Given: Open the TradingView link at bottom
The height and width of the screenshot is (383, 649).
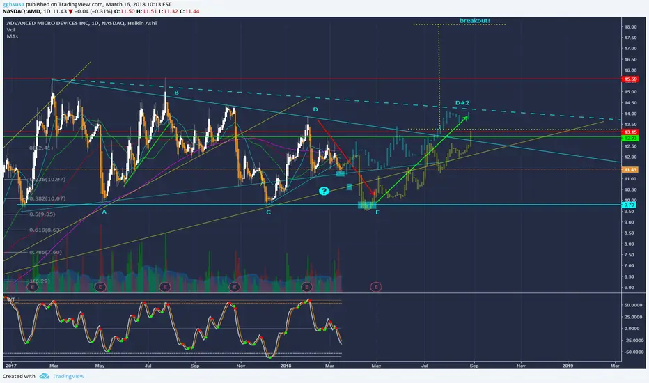Looking at the screenshot, I should [x=68, y=376].
